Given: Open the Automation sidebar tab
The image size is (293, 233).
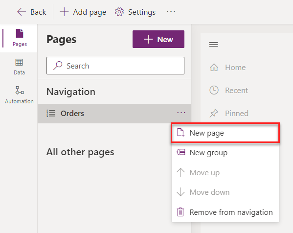Looking at the screenshot, I should pos(19,95).
